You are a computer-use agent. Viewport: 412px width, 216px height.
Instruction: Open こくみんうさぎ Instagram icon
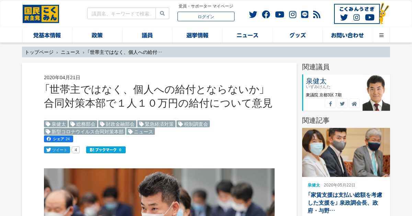[357, 17]
